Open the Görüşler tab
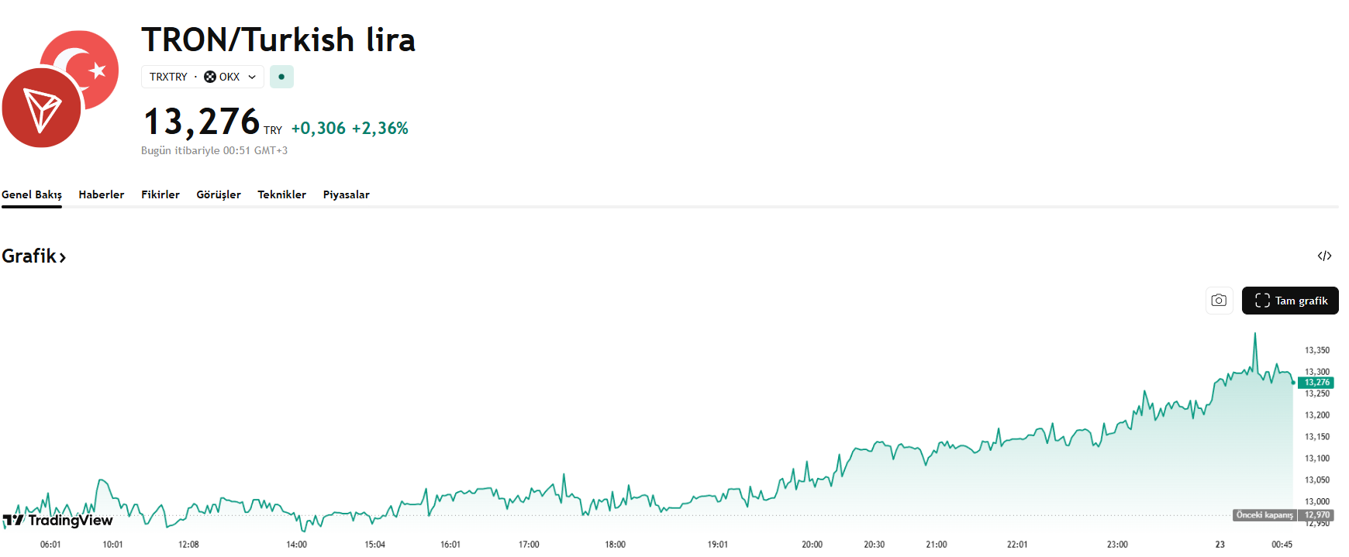The height and width of the screenshot is (557, 1349). (219, 194)
